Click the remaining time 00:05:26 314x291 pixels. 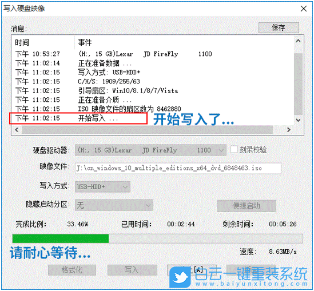pos(283,224)
